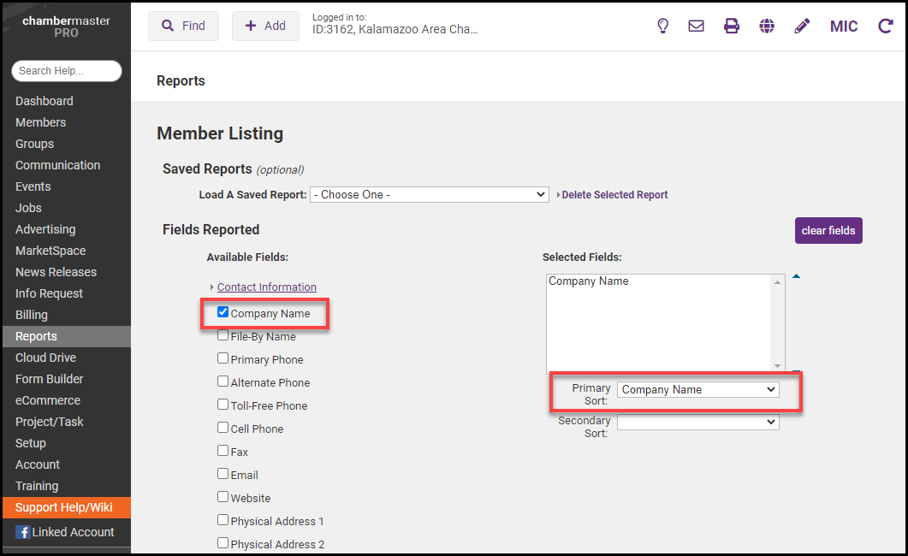Enable the Primary Phone checkbox
This screenshot has width=908, height=556.
pos(223,359)
